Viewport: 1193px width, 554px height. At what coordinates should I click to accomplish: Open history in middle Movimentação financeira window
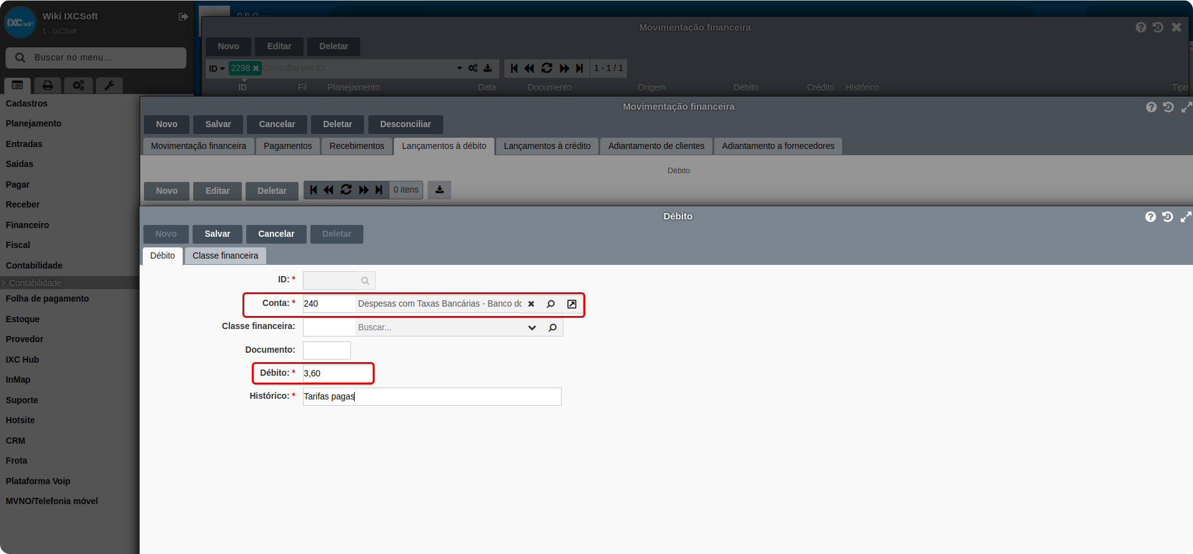coord(1168,107)
